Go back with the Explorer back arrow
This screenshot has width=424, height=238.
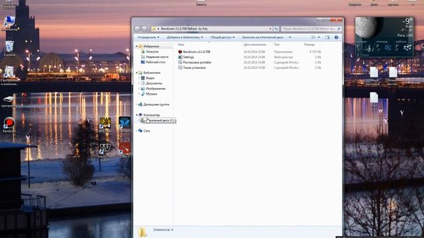(137, 28)
